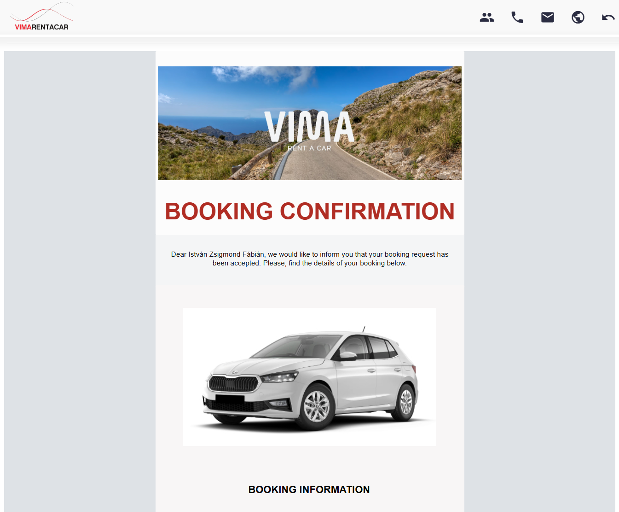619x512 pixels.
Task: Select the reply arrow icon
Action: 608,17
